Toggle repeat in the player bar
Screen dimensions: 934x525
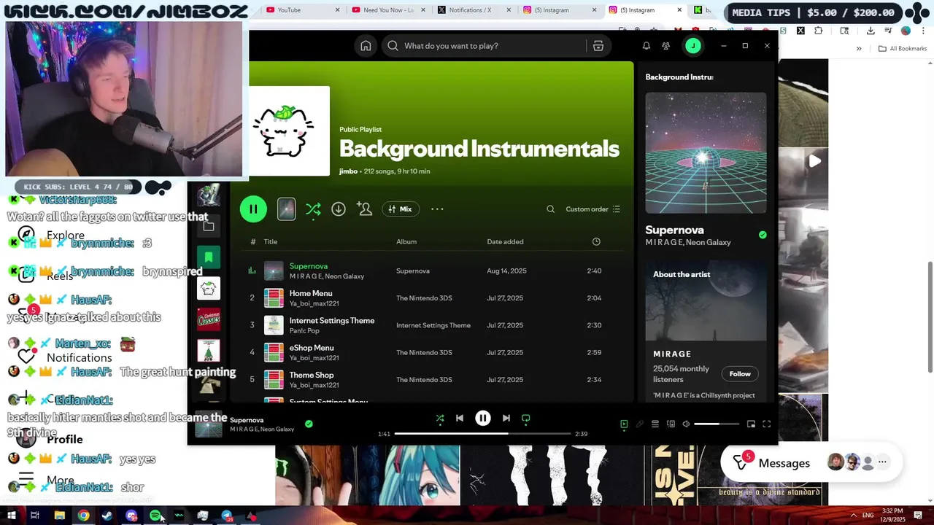pos(526,418)
